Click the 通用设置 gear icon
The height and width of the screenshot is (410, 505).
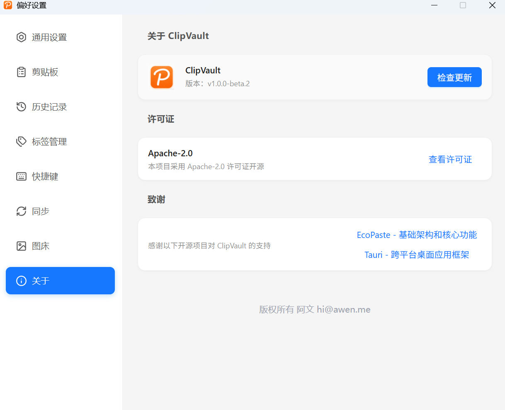(x=21, y=37)
